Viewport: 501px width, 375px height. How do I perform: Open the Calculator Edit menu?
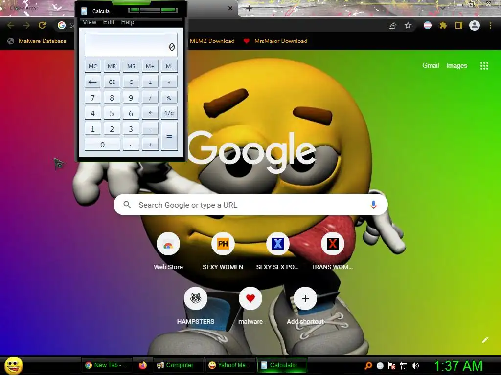[x=109, y=22]
